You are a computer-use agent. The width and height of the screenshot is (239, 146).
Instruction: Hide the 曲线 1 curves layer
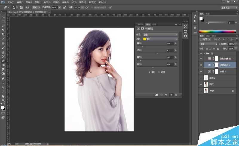click(x=201, y=71)
